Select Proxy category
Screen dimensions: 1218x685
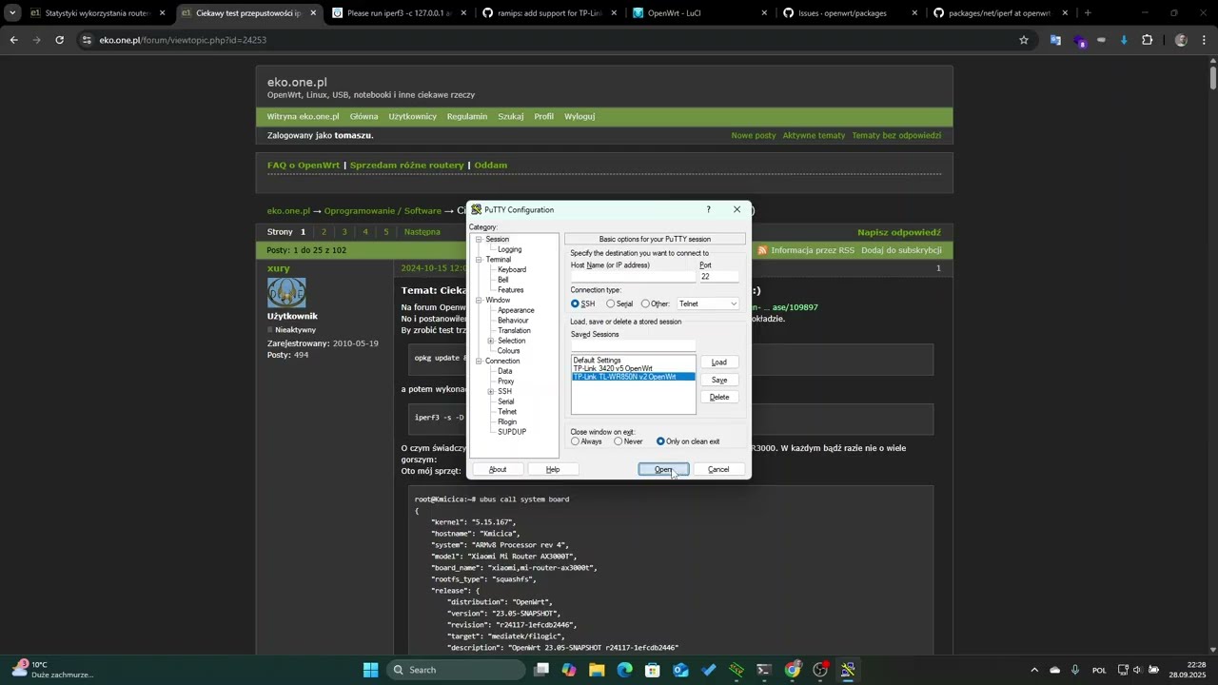point(505,382)
